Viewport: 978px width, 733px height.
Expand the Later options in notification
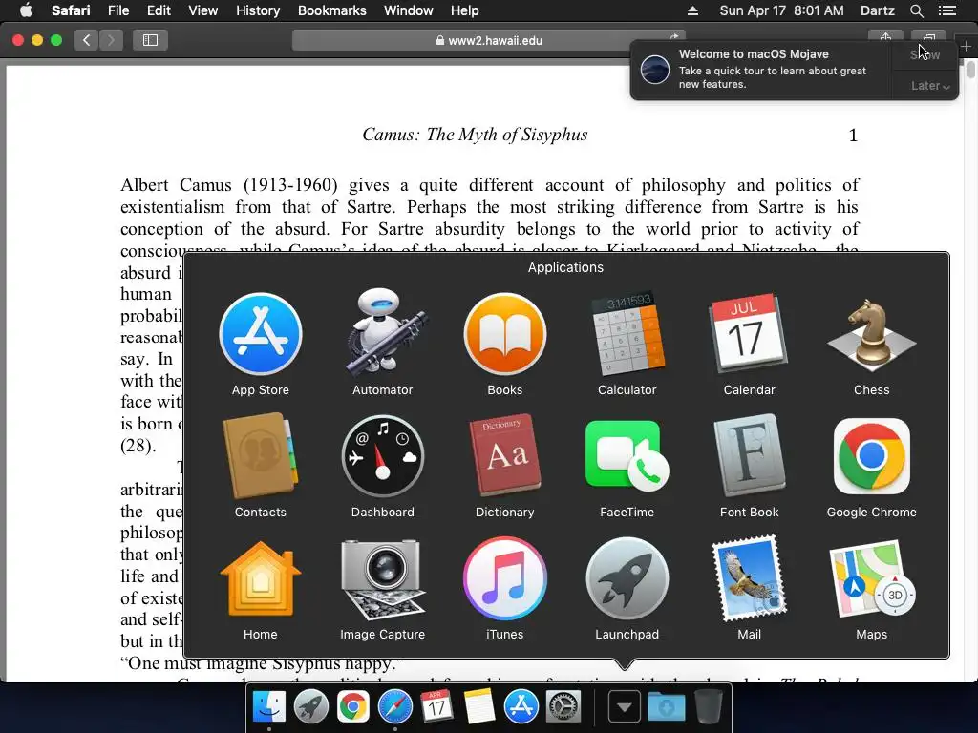click(930, 86)
